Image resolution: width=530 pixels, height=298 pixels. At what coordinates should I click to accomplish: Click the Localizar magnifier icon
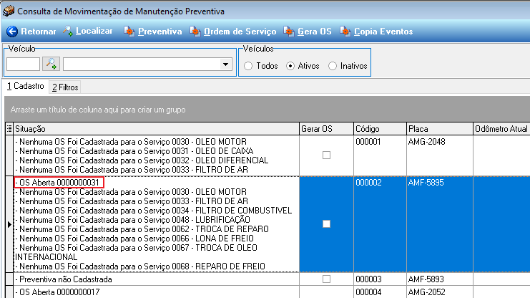68,31
